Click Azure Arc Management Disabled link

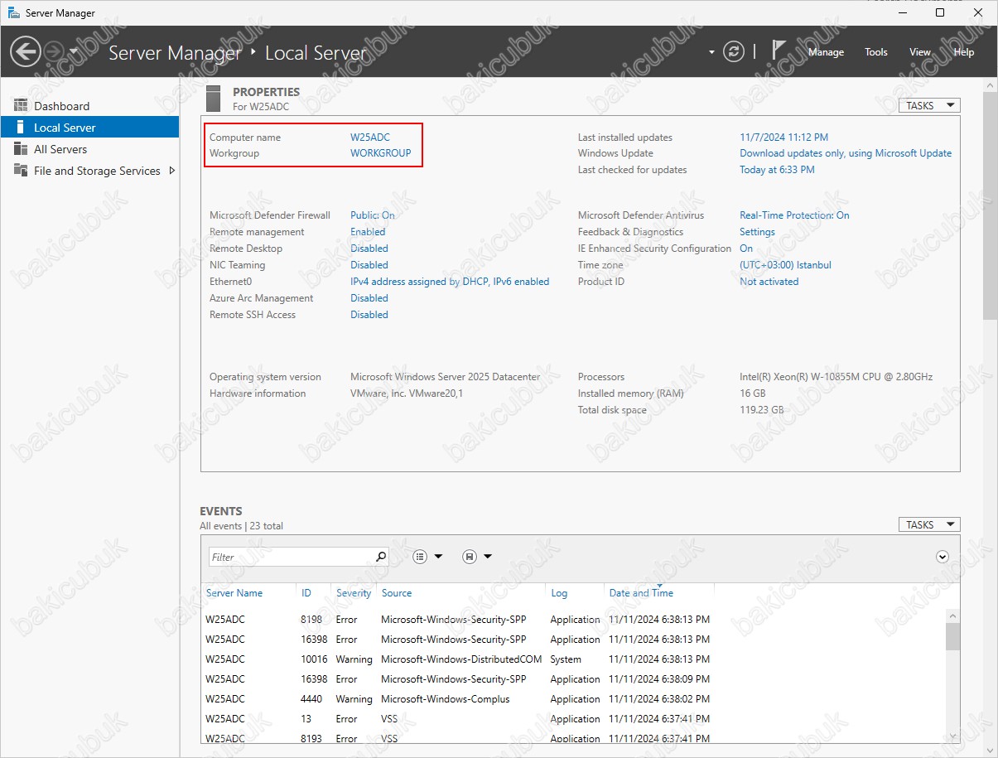[x=369, y=298]
